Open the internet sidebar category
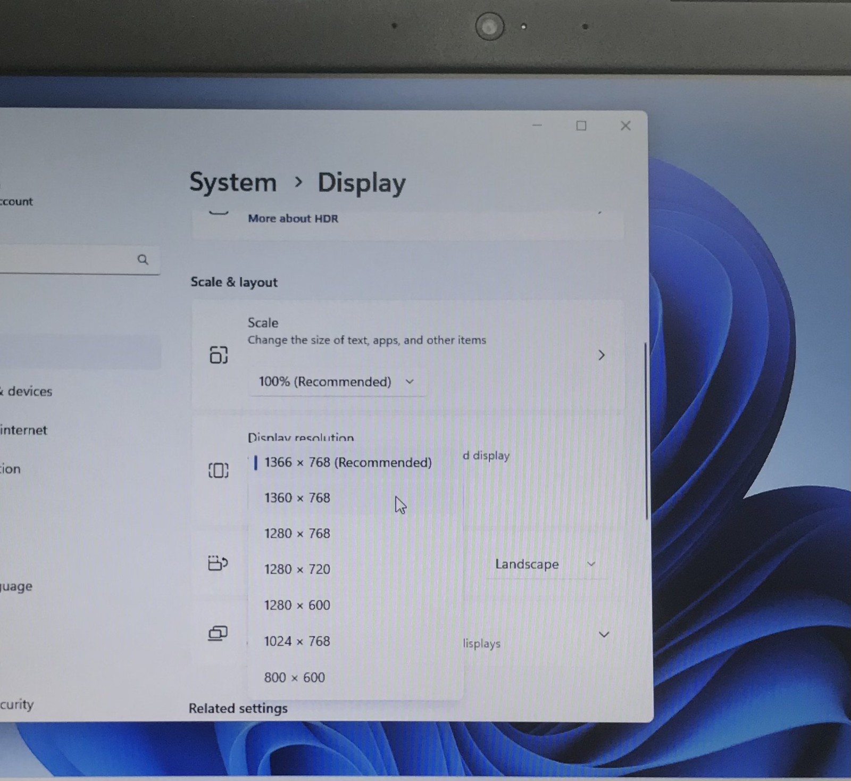This screenshot has width=851, height=781. pos(24,430)
